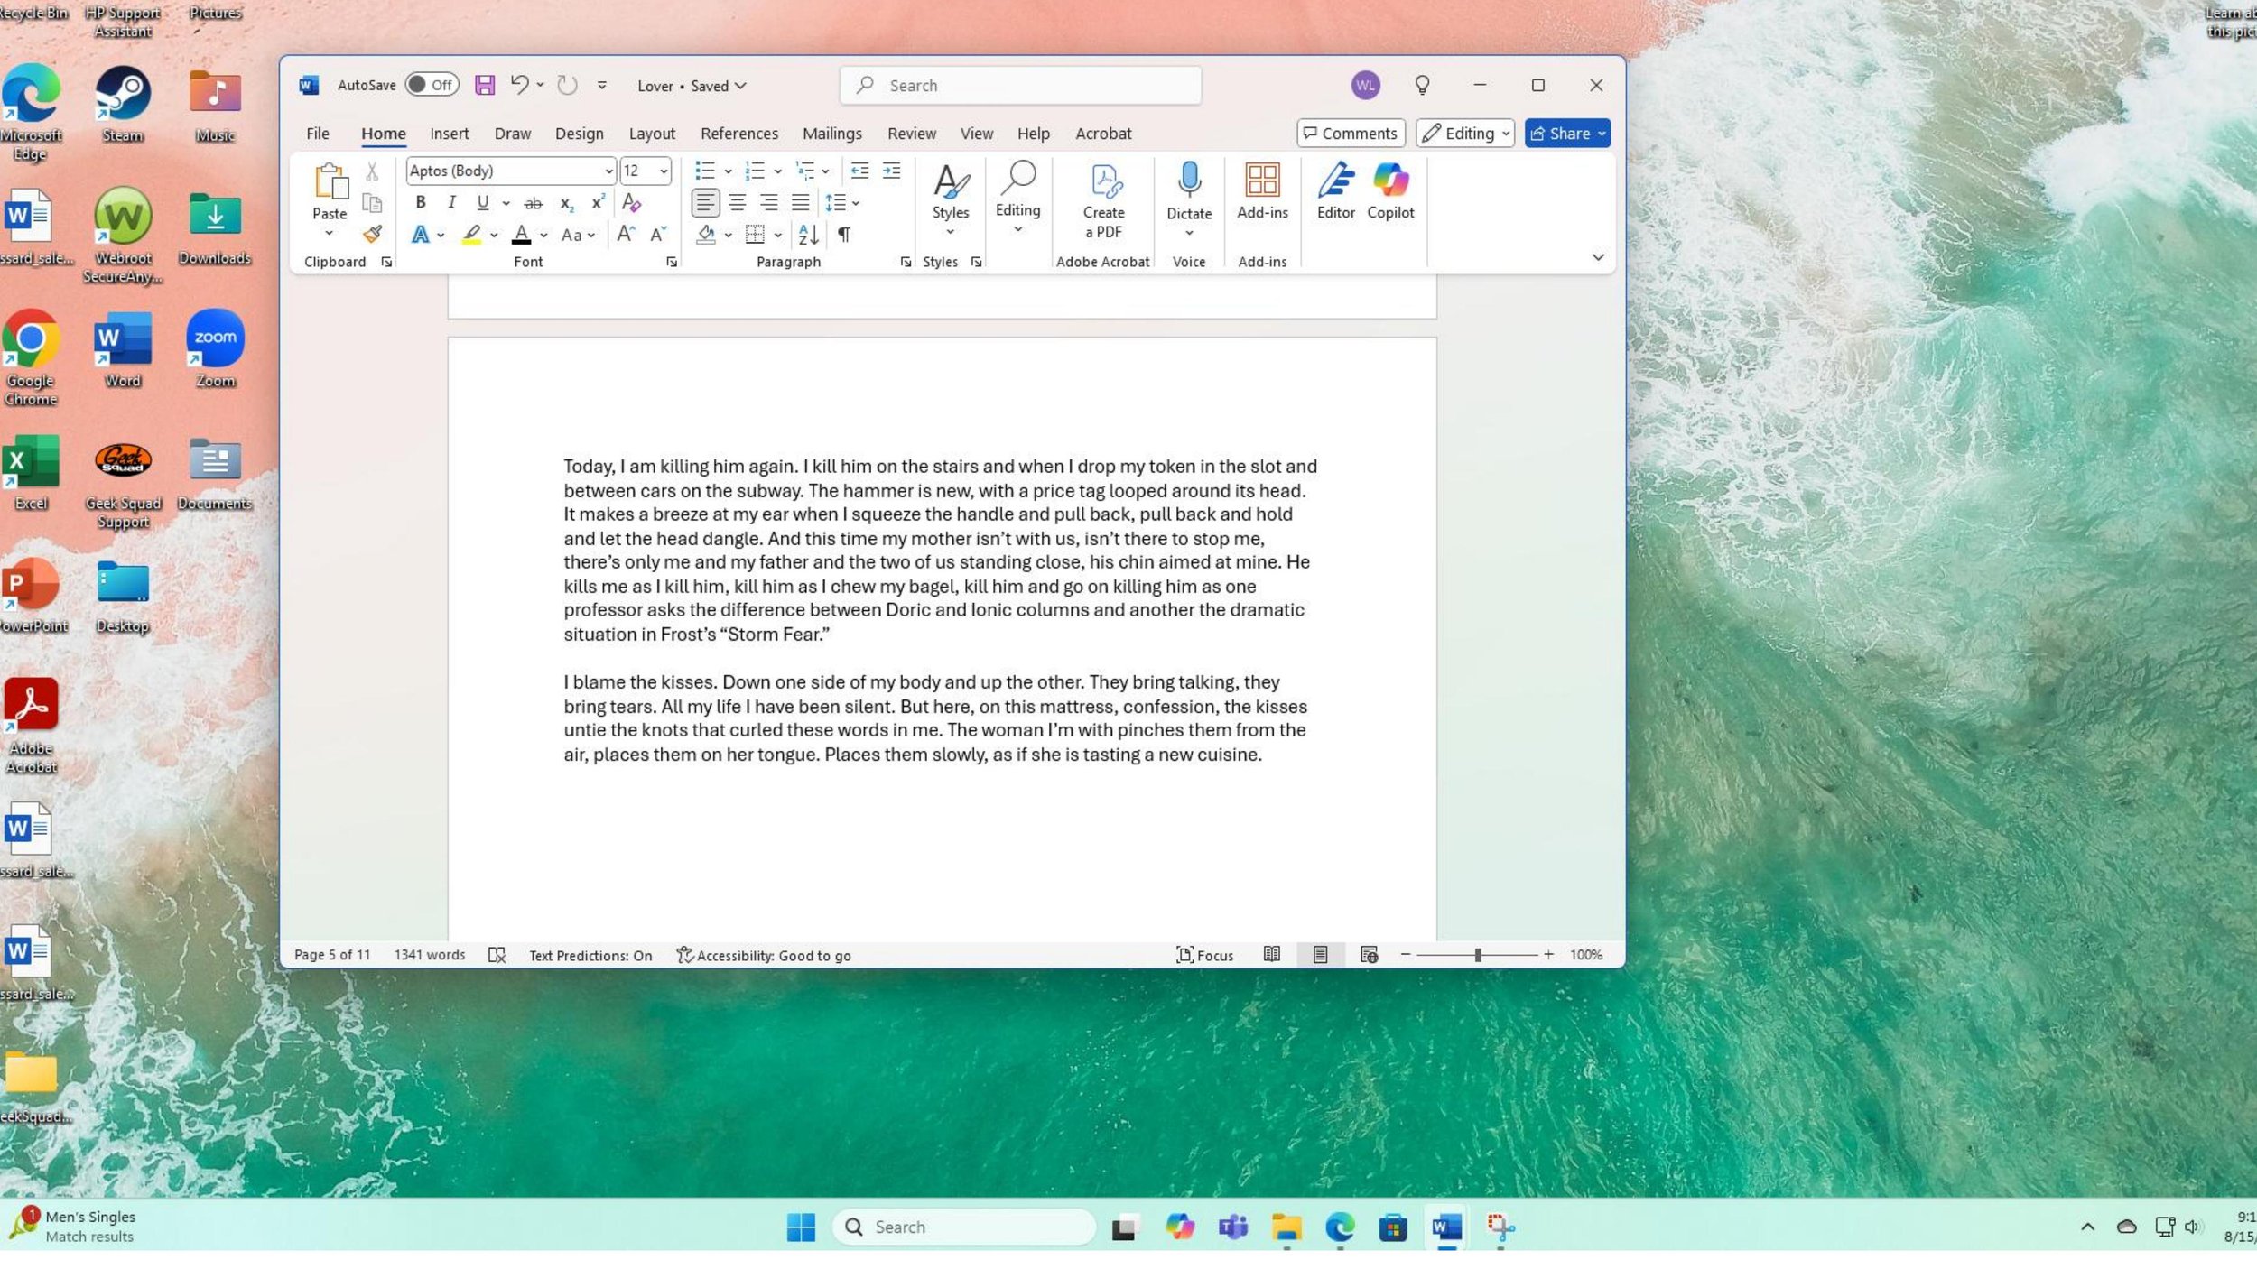Click the Windows Start button
This screenshot has height=1269, width=2257.
(801, 1227)
